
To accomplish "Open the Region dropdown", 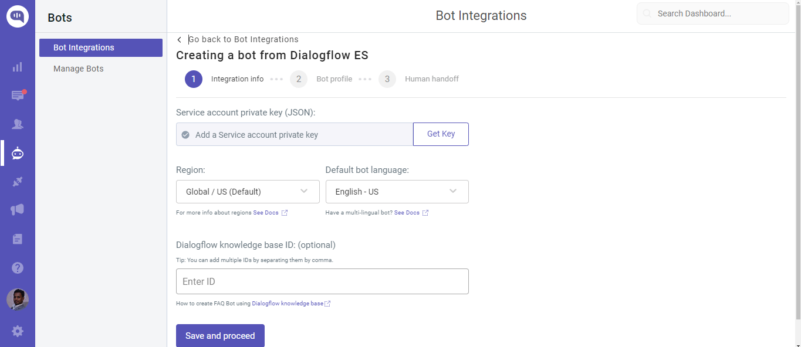I will 247,192.
